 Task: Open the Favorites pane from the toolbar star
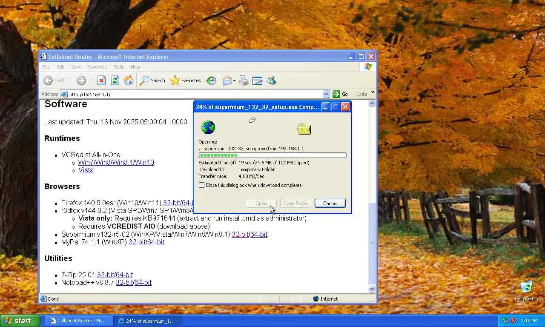[185, 80]
